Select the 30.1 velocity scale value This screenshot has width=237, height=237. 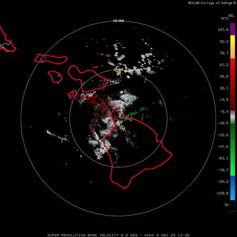coord(224,88)
